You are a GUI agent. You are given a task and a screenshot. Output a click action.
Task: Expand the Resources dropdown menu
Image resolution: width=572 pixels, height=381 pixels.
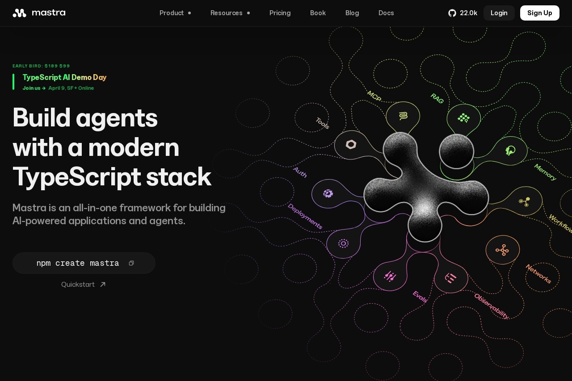pyautogui.click(x=230, y=13)
